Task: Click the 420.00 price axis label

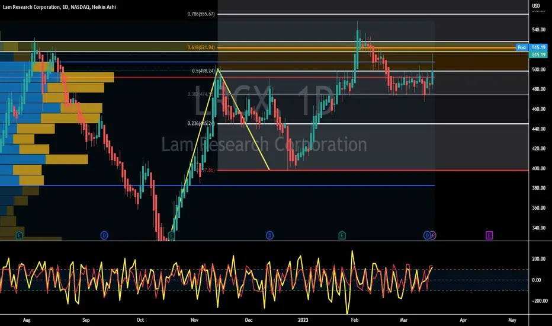Action: pos(538,148)
